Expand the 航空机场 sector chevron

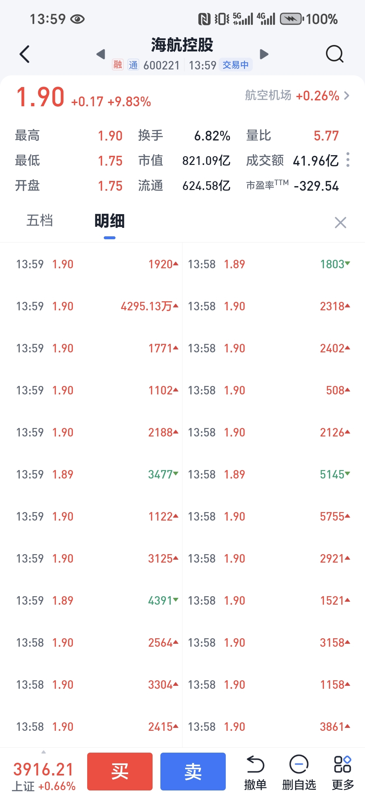pyautogui.click(x=347, y=96)
